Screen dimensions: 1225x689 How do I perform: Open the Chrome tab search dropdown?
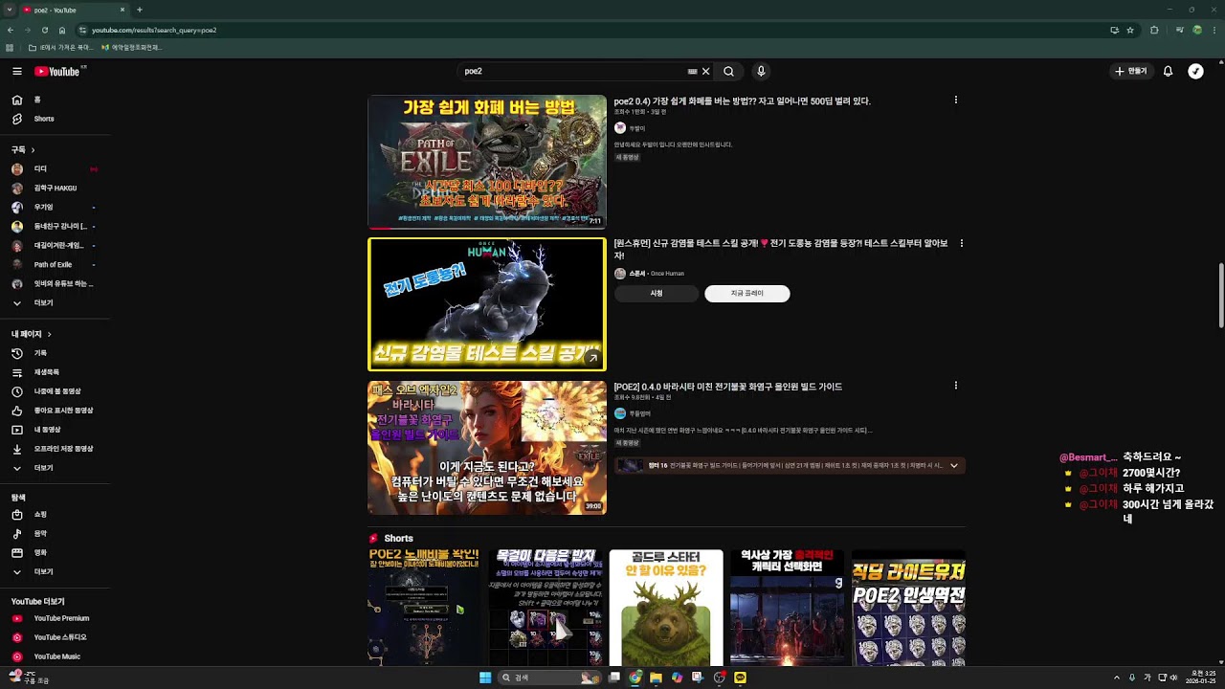(9, 10)
